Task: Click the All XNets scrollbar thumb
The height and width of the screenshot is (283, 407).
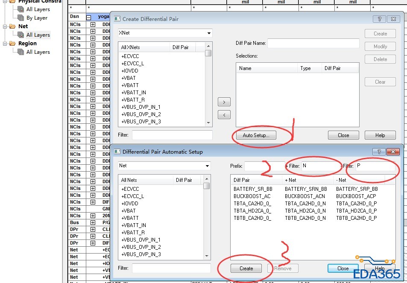Action: tap(208, 53)
